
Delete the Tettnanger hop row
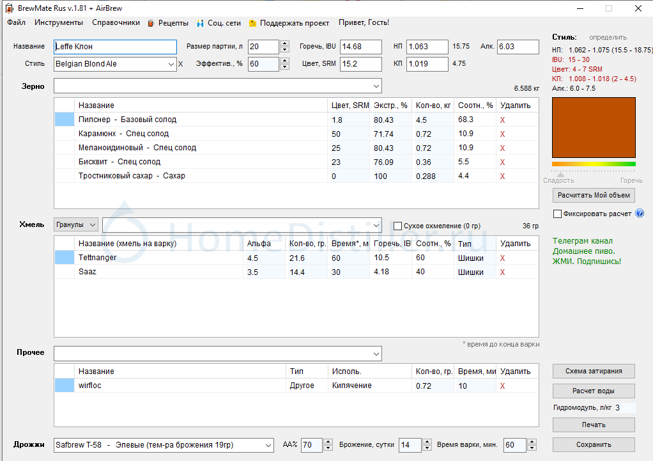pyautogui.click(x=502, y=258)
